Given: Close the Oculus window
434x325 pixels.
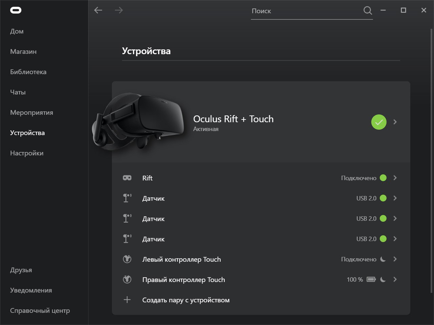Looking at the screenshot, I should pos(424,10).
